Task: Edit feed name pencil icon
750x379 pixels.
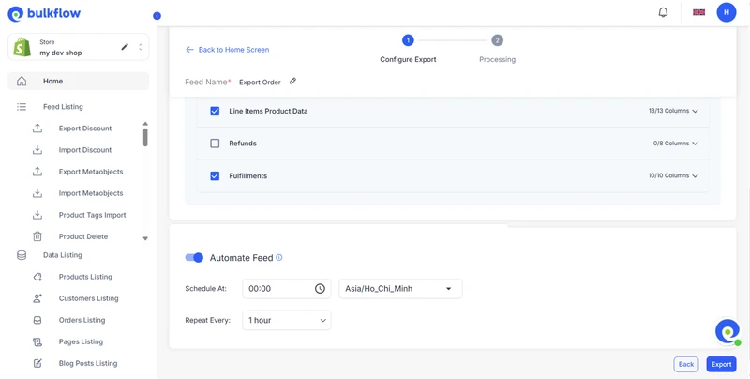Action: (x=292, y=82)
